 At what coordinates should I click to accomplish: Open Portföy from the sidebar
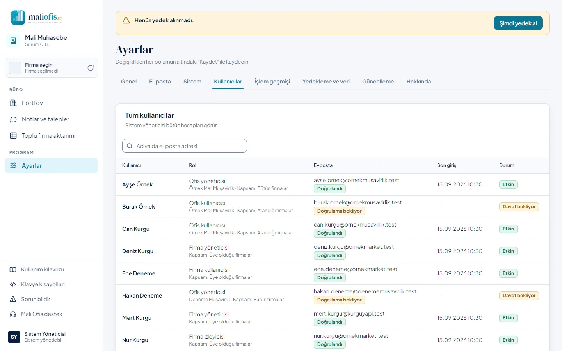click(51, 103)
